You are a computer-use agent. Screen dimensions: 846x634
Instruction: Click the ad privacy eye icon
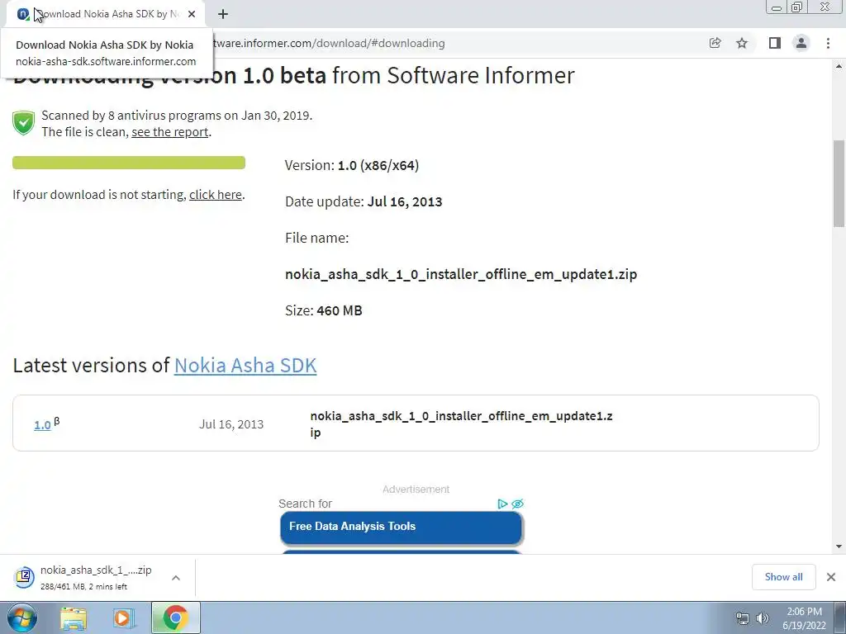[x=517, y=504]
